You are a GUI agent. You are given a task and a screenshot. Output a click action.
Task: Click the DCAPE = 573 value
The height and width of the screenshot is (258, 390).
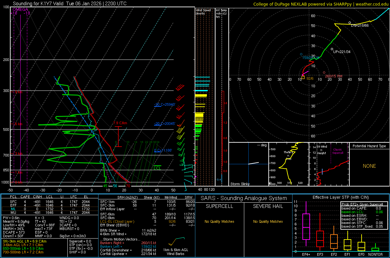14,232
